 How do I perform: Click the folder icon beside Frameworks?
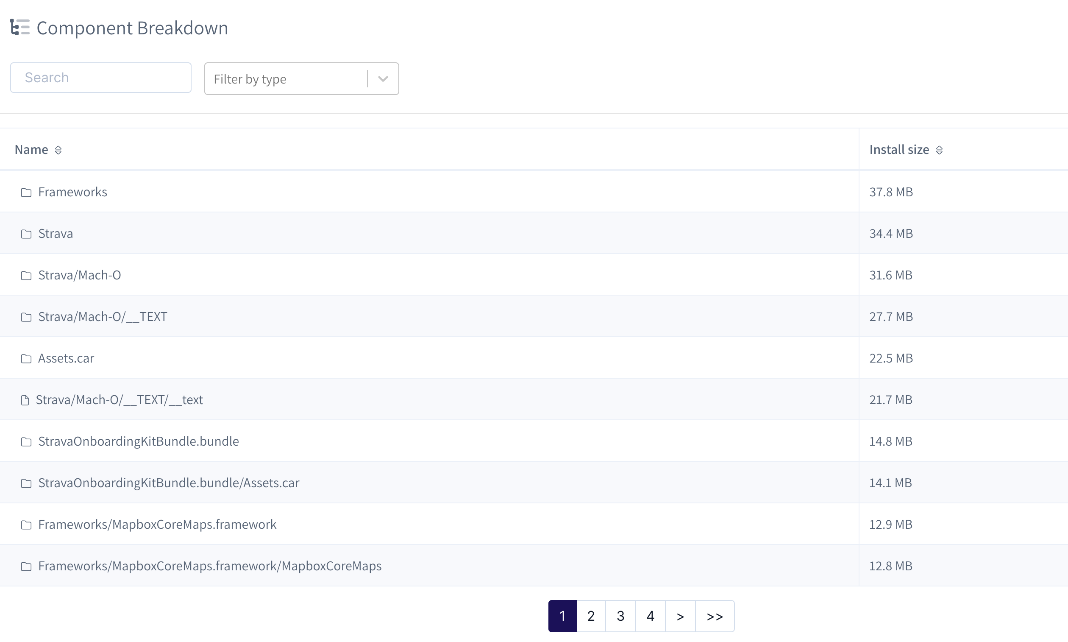pos(26,192)
